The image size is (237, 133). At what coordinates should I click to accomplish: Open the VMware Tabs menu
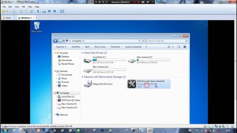click(30, 7)
